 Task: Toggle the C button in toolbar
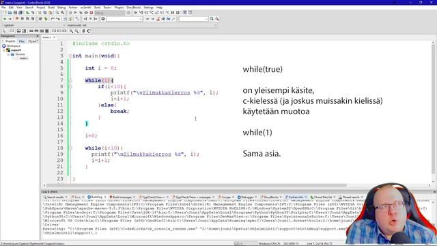tap(89, 31)
